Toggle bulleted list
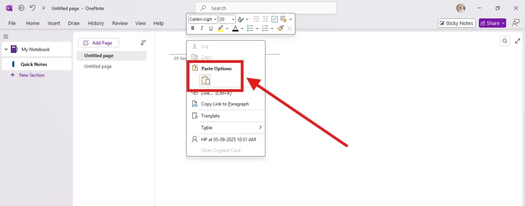The height and width of the screenshot is (206, 525). coord(250,29)
